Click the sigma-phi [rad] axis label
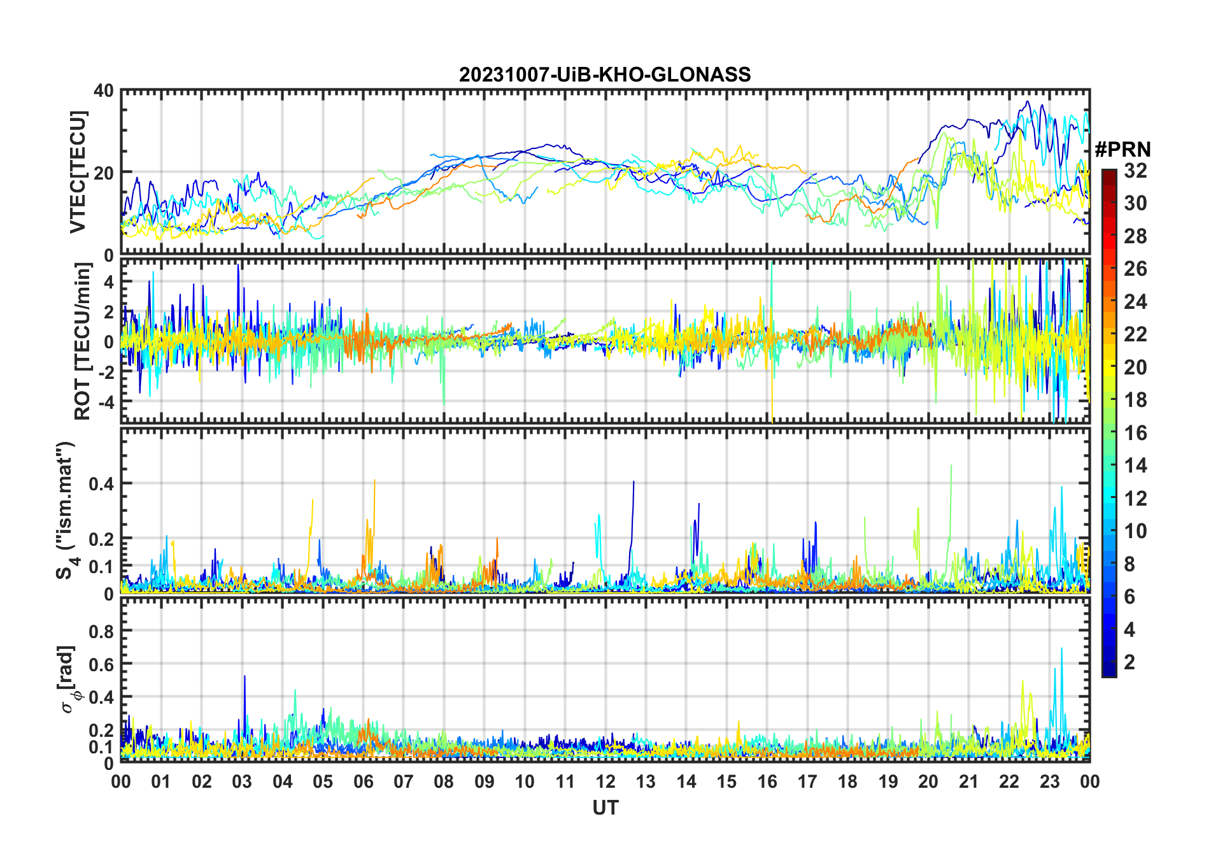The width and height of the screenshot is (1211, 847). tap(69, 680)
